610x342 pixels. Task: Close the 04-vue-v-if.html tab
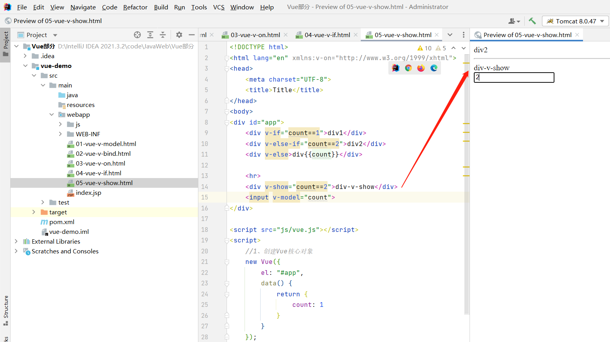click(356, 35)
